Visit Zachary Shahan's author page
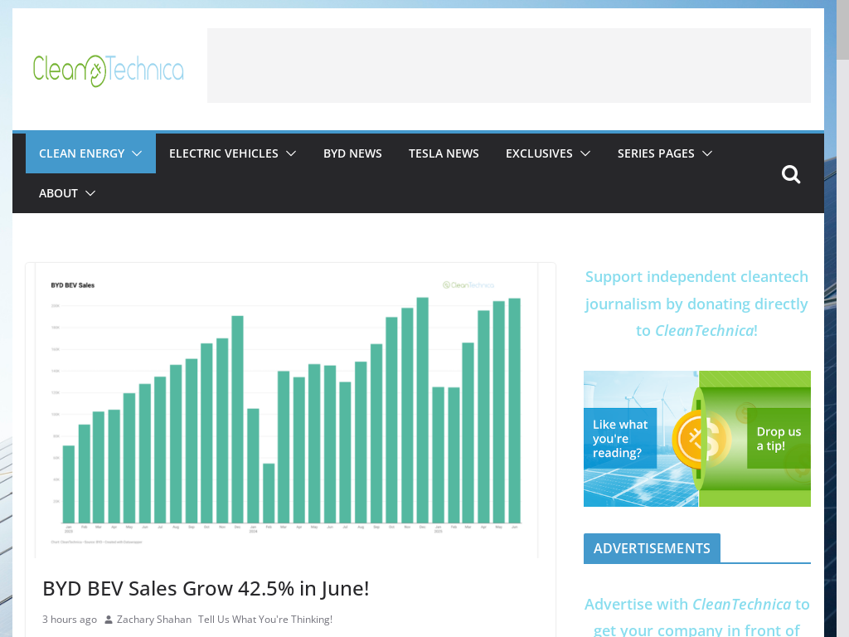The image size is (849, 637). 153,620
